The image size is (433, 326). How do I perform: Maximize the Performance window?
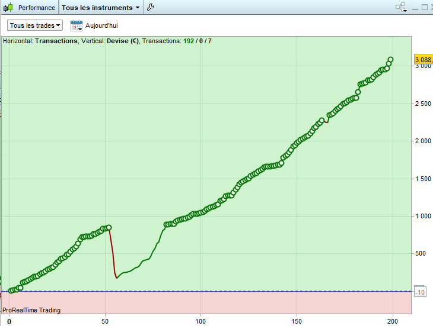(x=425, y=8)
